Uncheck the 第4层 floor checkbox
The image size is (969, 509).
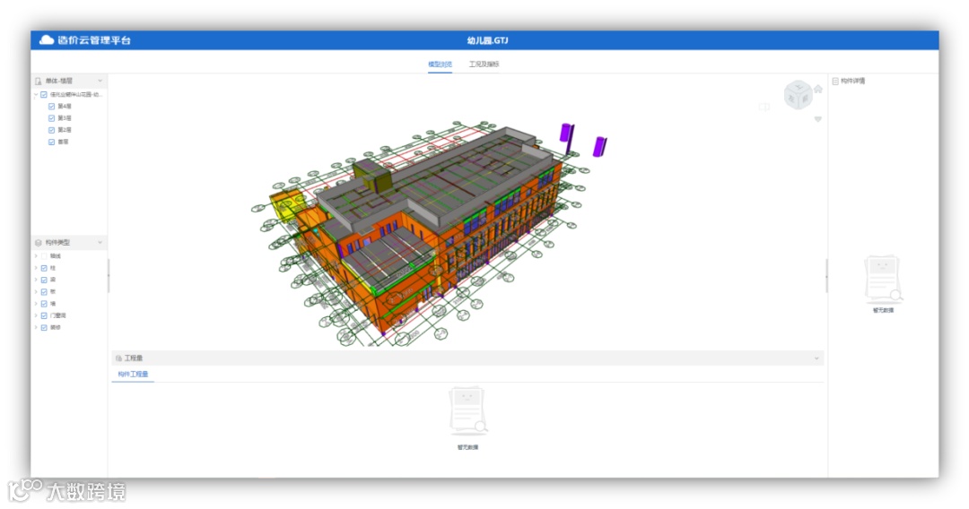(52, 106)
